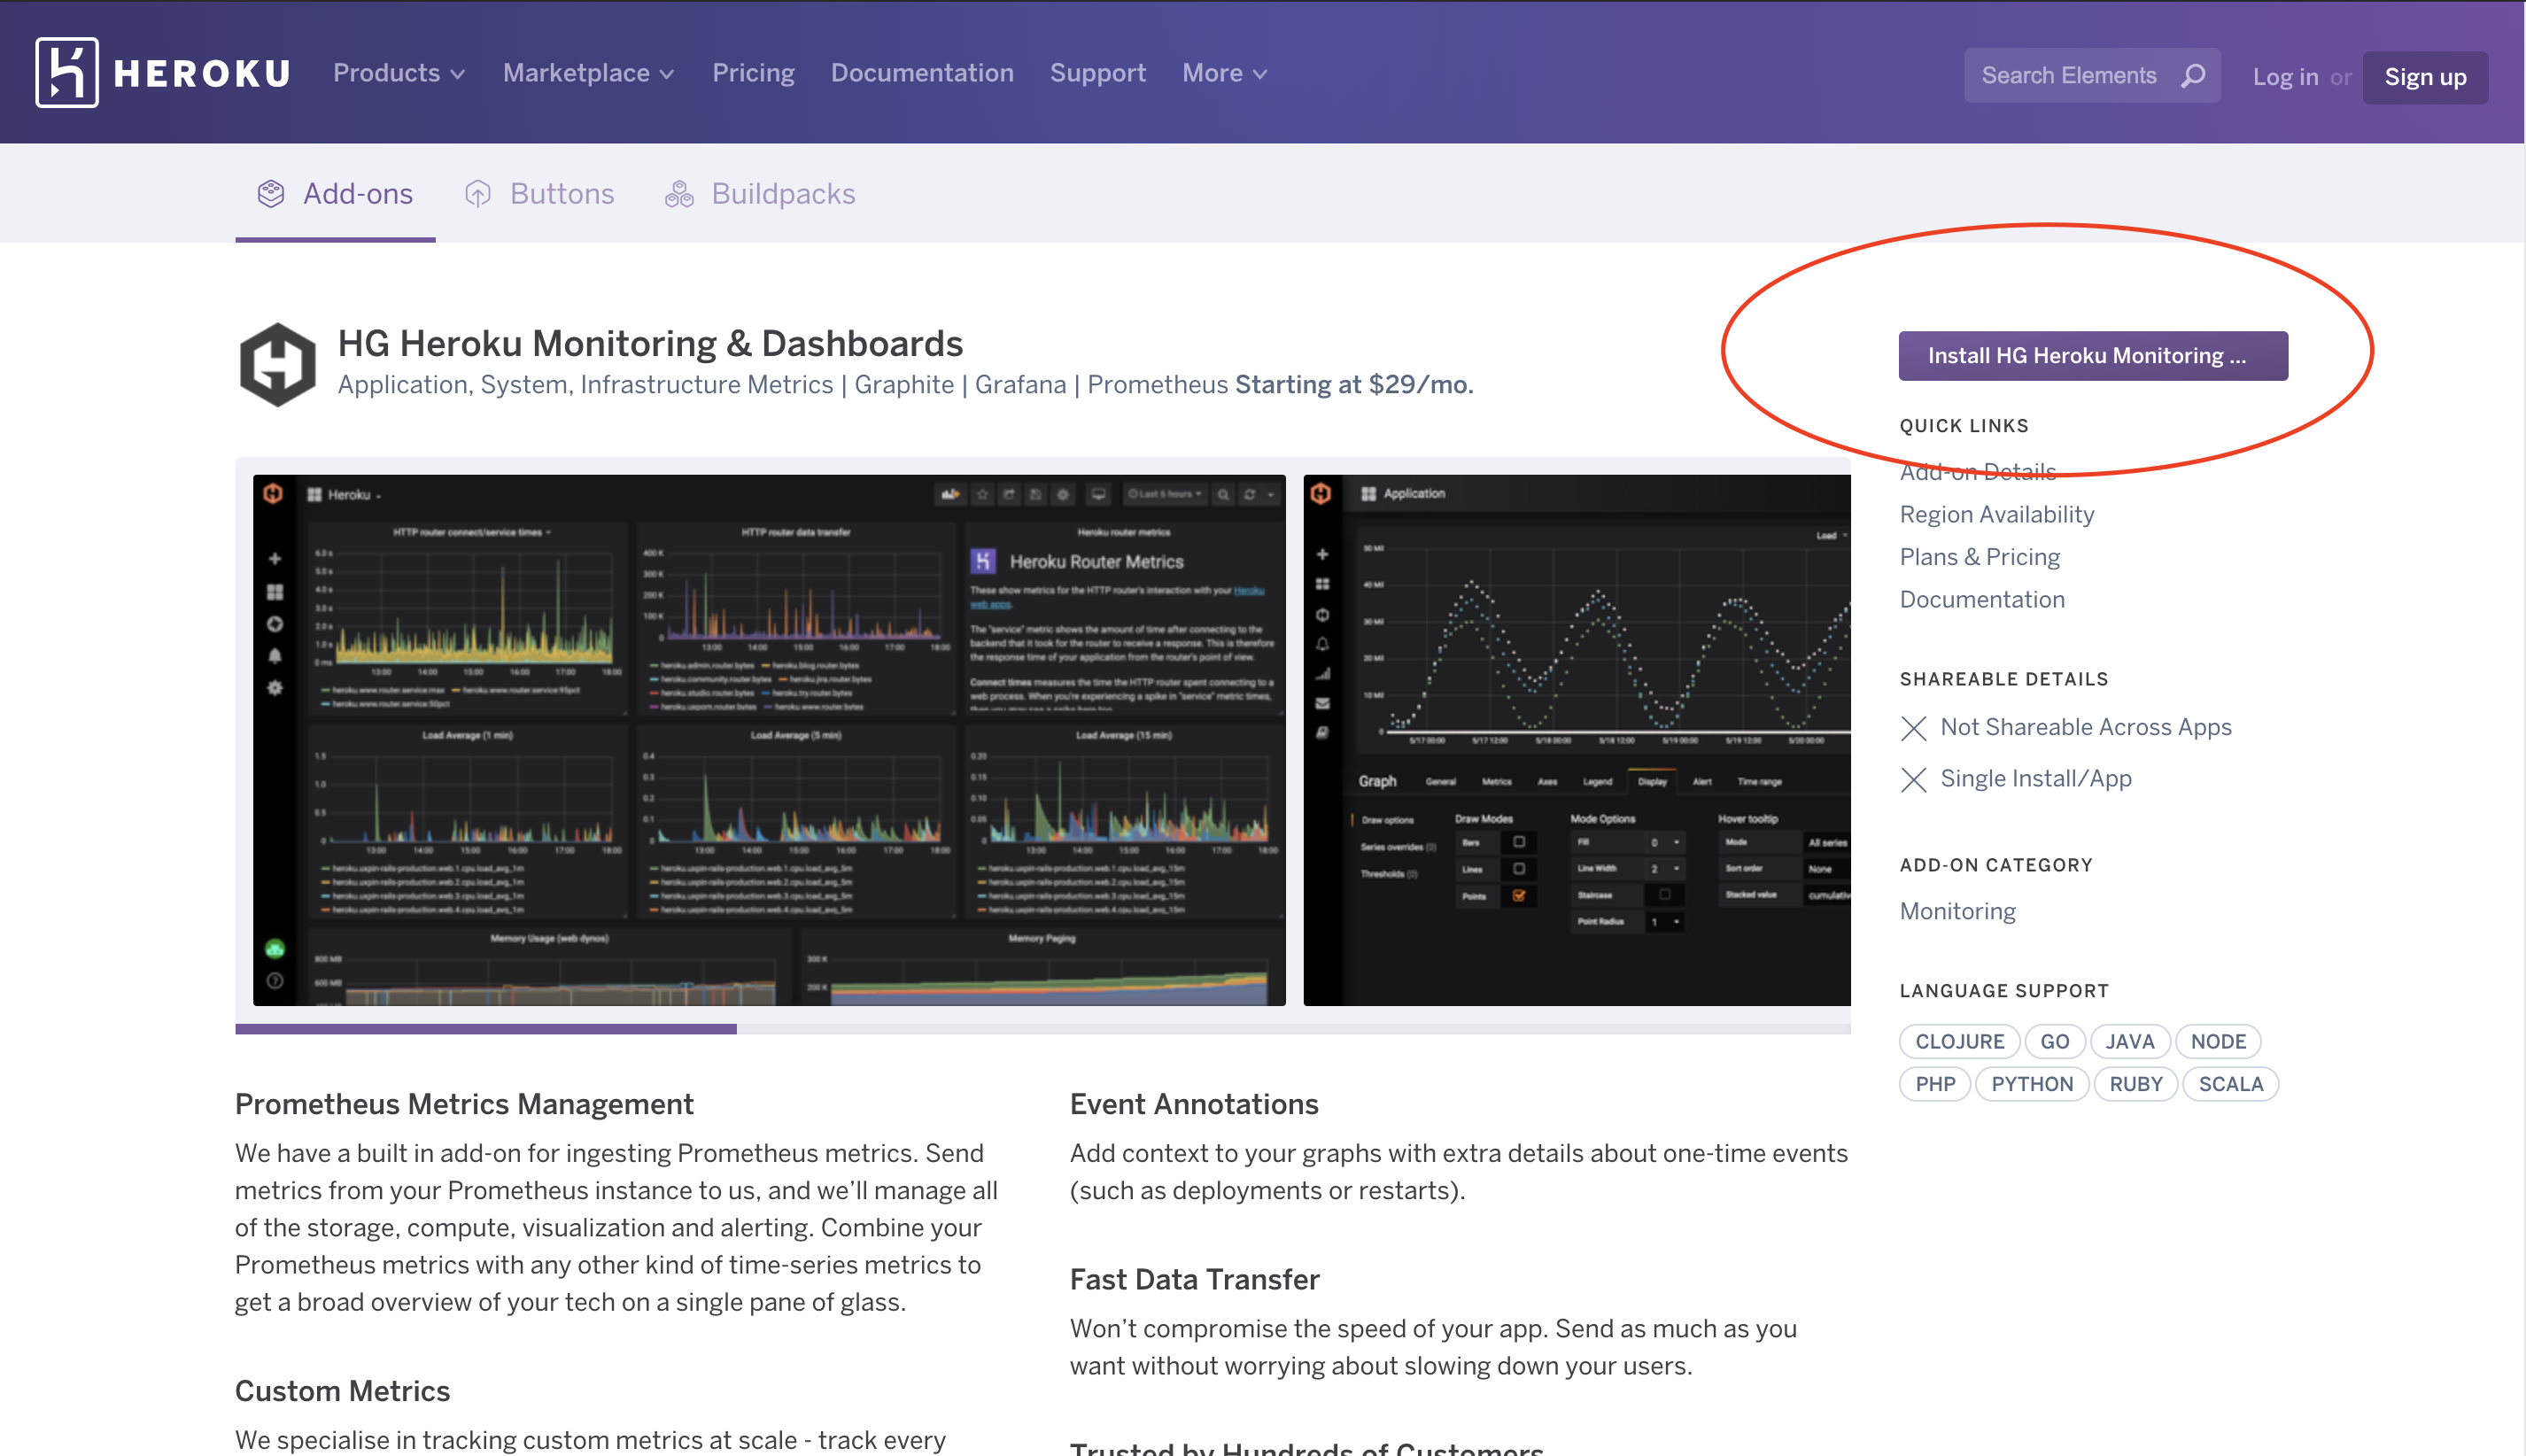Click the JAVA language tag
The image size is (2526, 1456).
2129,1041
